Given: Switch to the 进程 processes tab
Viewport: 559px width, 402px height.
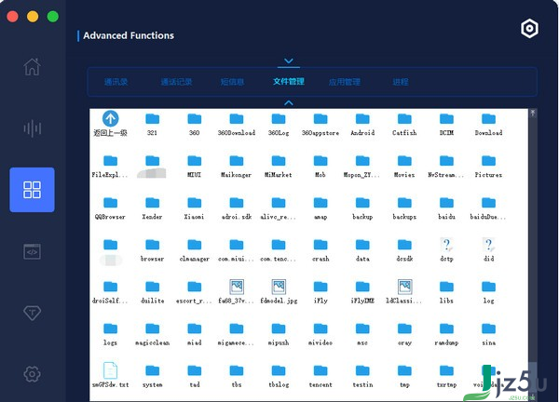Looking at the screenshot, I should tap(401, 82).
